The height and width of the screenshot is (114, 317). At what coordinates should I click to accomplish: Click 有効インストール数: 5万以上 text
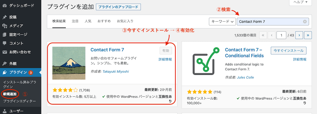click(74, 97)
